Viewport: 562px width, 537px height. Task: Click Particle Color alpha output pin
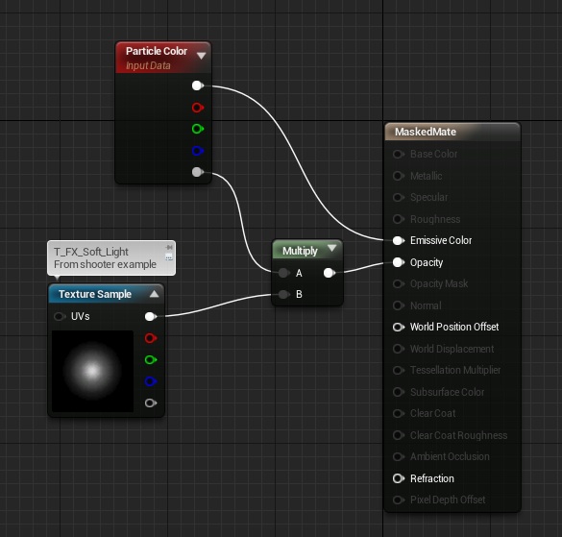click(x=198, y=172)
